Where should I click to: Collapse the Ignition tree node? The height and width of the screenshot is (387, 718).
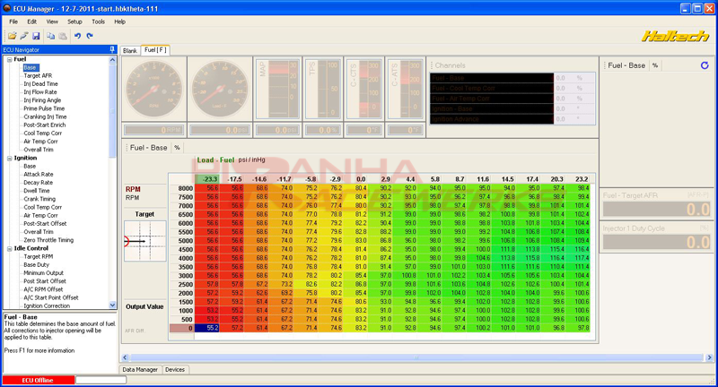(8, 158)
